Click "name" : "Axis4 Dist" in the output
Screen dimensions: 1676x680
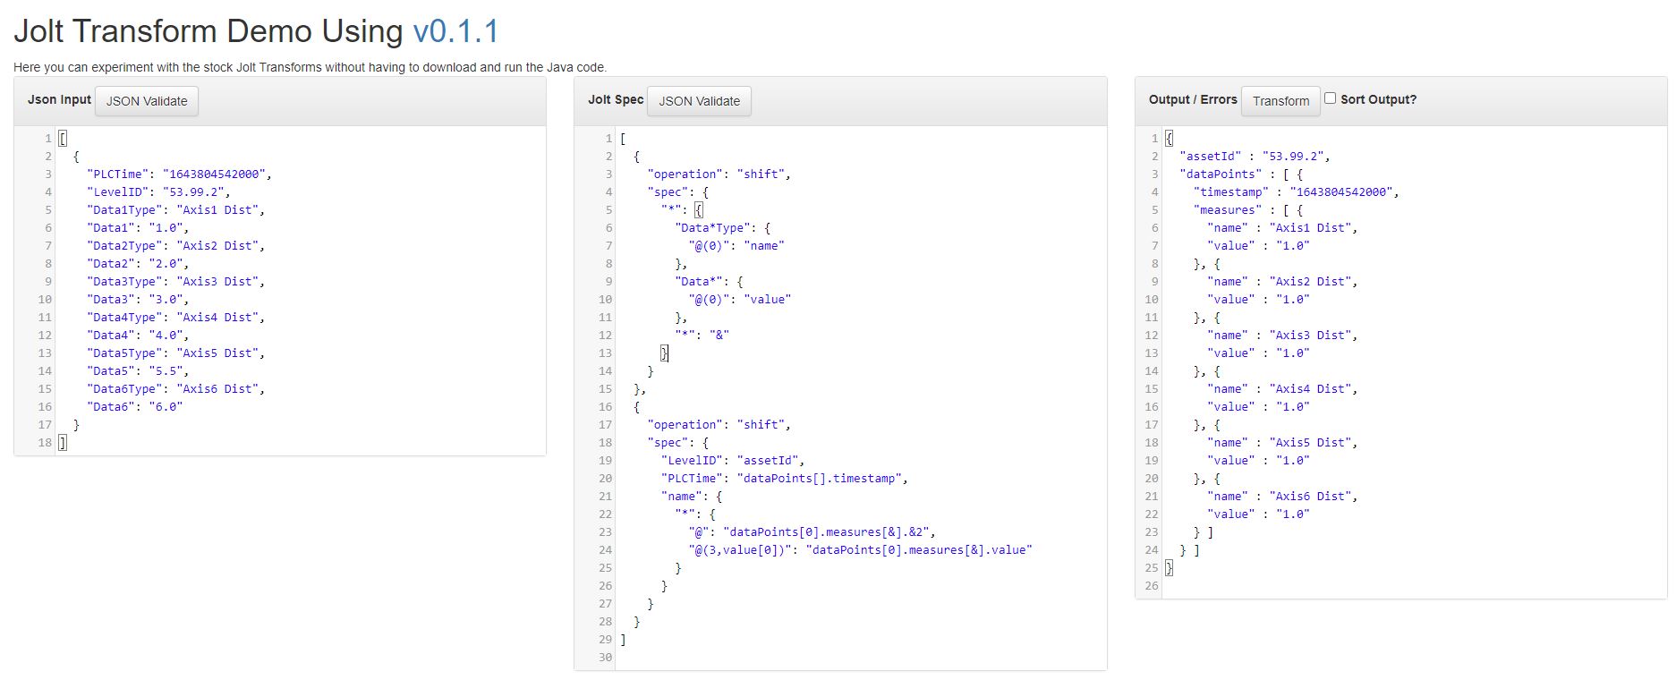coord(1282,389)
